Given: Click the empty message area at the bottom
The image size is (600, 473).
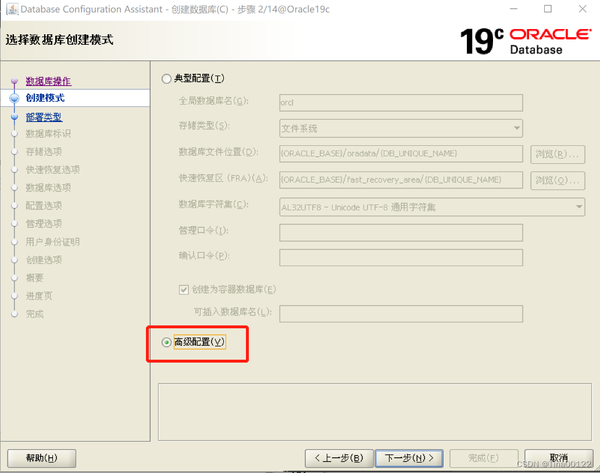Looking at the screenshot, I should pos(375,412).
